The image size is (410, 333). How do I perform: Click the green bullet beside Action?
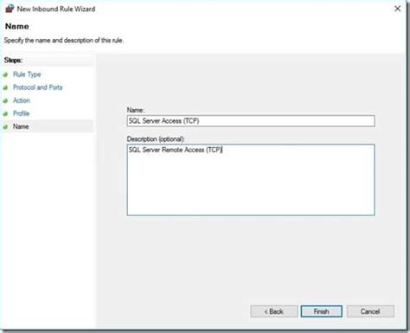[5, 100]
